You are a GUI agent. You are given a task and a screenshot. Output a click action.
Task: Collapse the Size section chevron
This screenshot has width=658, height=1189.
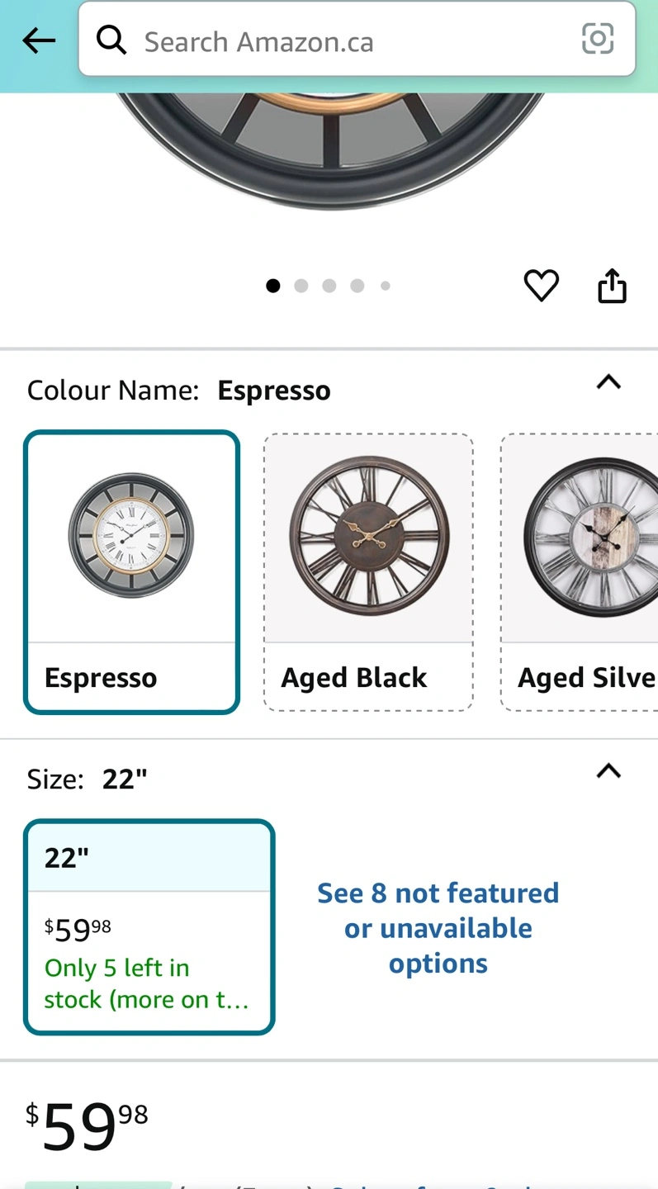(x=608, y=771)
